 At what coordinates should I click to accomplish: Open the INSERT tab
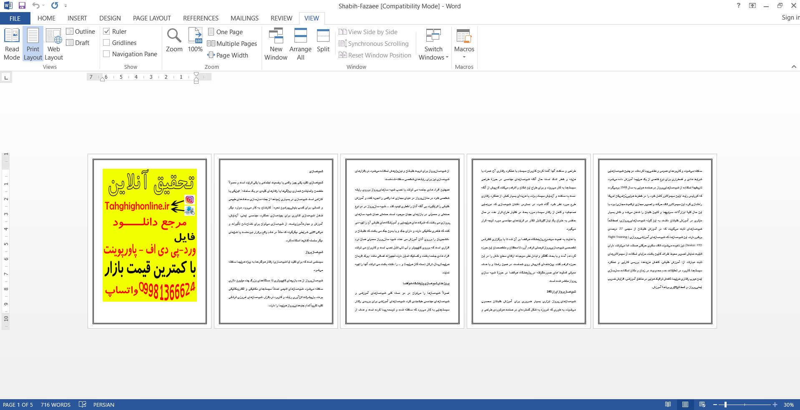coord(77,18)
